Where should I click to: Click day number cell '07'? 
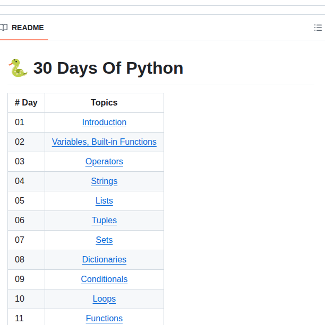[26, 240]
